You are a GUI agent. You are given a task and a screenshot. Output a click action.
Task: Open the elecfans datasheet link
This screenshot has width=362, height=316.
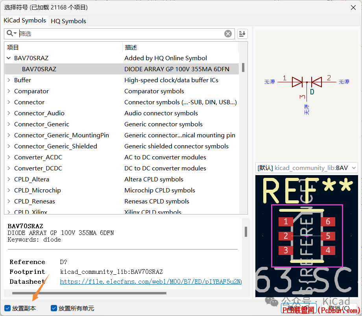151,281
